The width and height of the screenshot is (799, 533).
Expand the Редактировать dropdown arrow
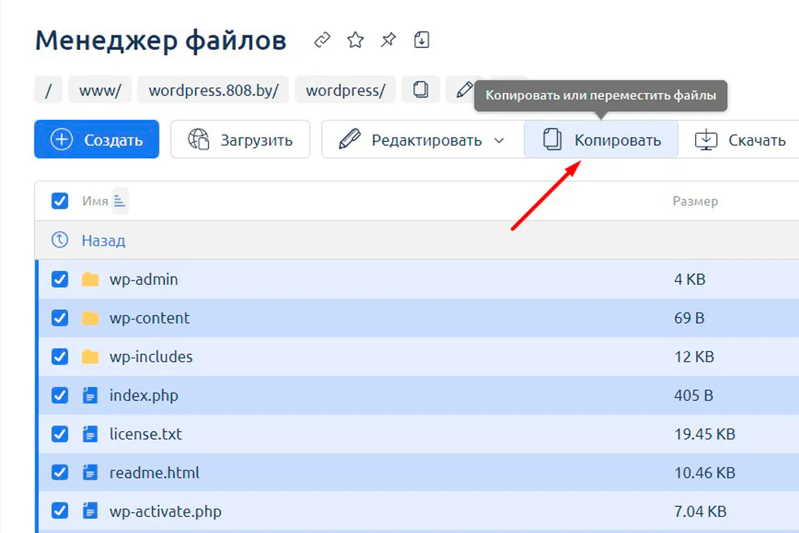(x=499, y=141)
